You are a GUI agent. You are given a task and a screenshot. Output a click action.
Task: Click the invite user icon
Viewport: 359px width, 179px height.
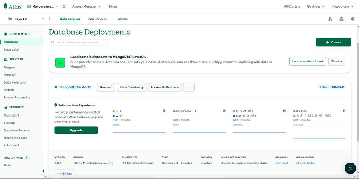point(330,19)
